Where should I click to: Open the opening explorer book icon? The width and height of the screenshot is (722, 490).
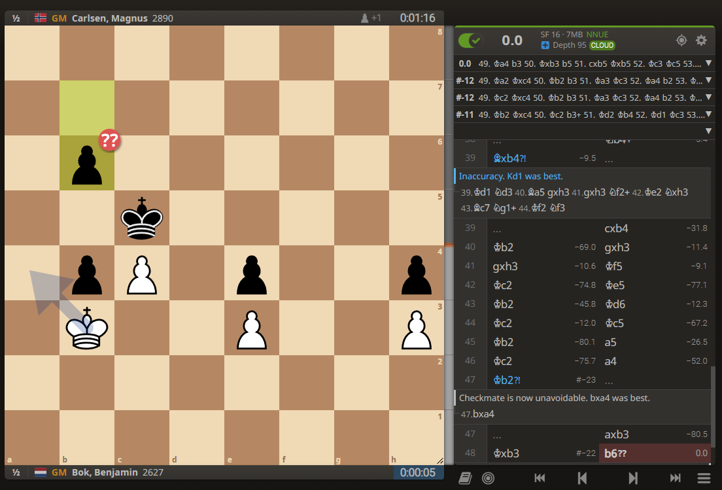[464, 478]
